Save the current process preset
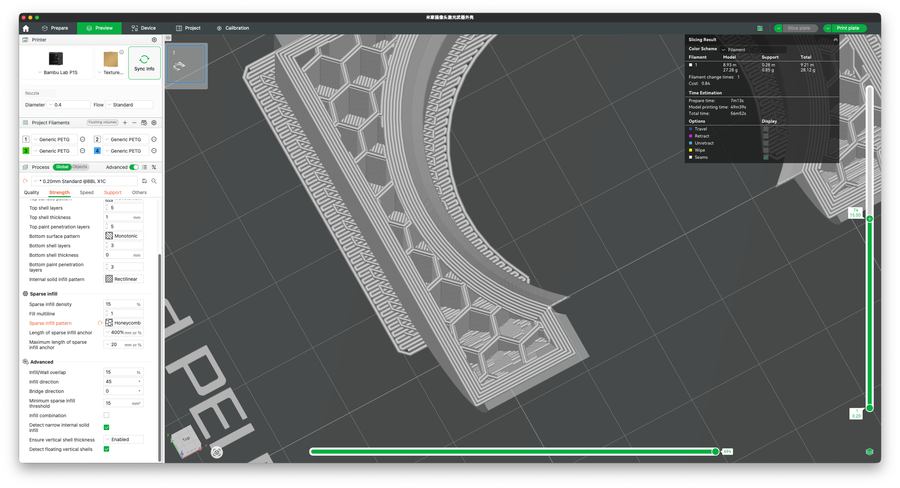The width and height of the screenshot is (900, 488). (144, 181)
